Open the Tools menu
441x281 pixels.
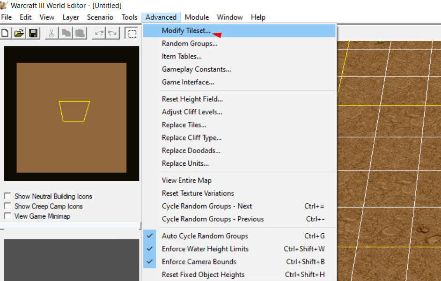[129, 17]
